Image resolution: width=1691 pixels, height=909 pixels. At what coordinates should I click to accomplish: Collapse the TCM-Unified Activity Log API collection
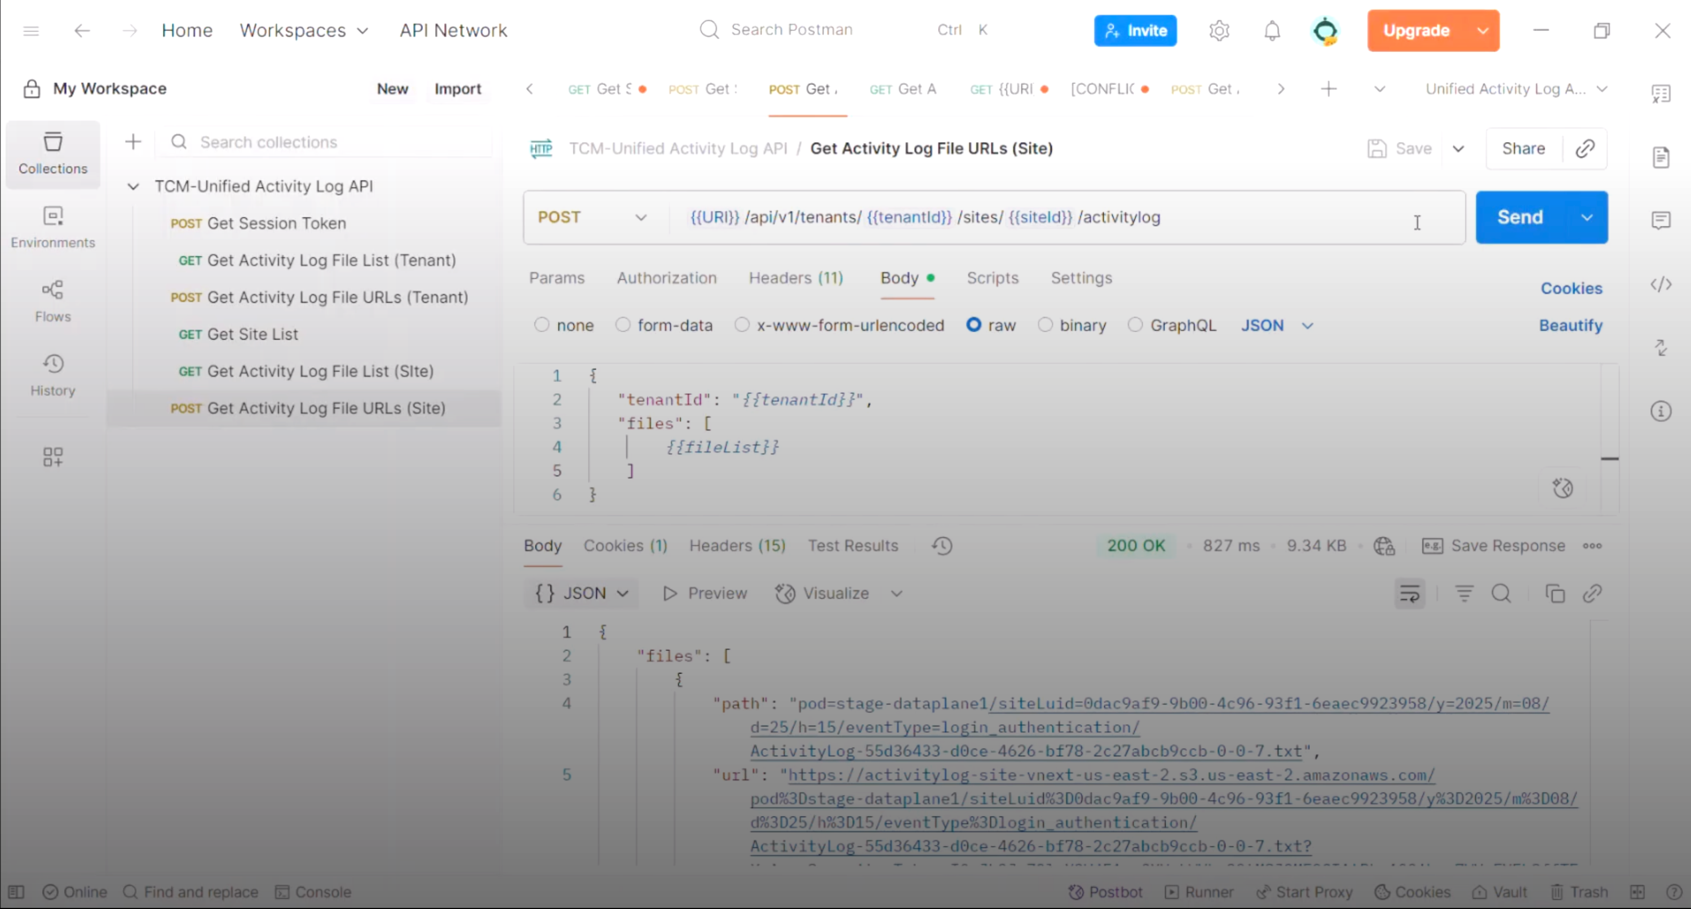(x=133, y=186)
